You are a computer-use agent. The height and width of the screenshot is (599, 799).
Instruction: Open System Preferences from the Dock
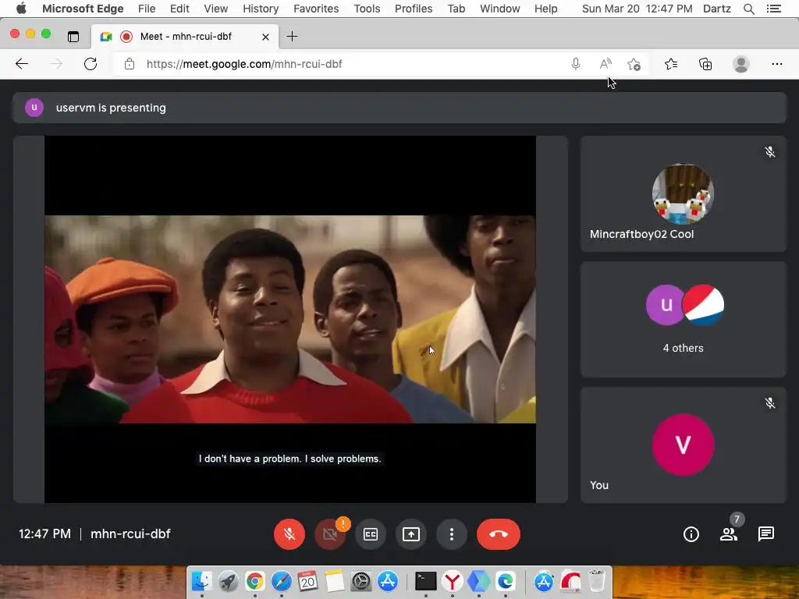[x=361, y=580]
